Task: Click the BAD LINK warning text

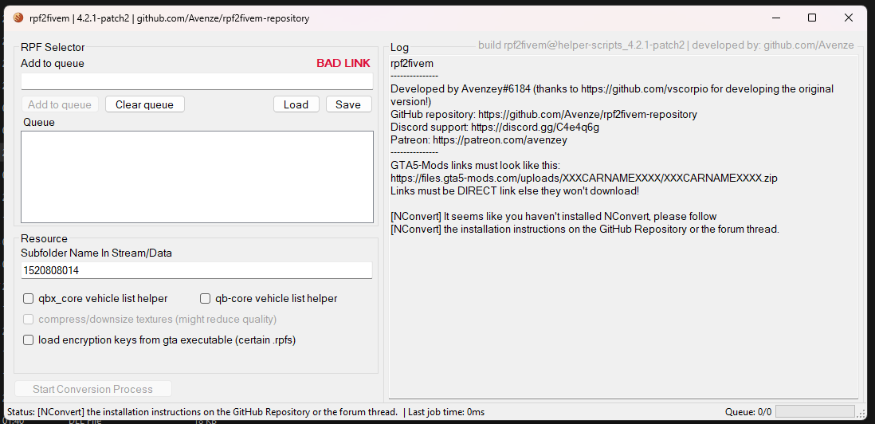Action: point(343,63)
